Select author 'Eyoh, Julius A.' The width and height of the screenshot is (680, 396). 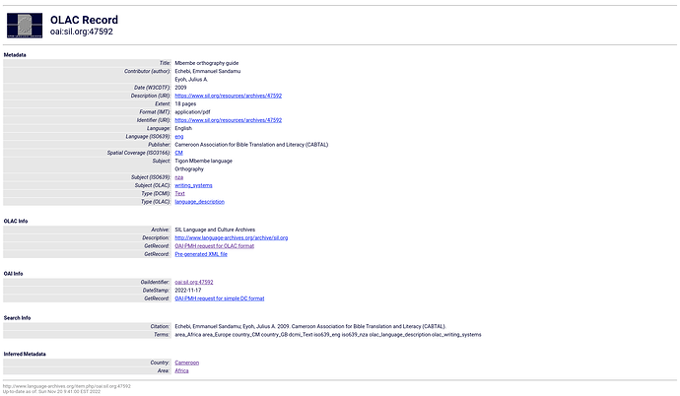tap(191, 79)
